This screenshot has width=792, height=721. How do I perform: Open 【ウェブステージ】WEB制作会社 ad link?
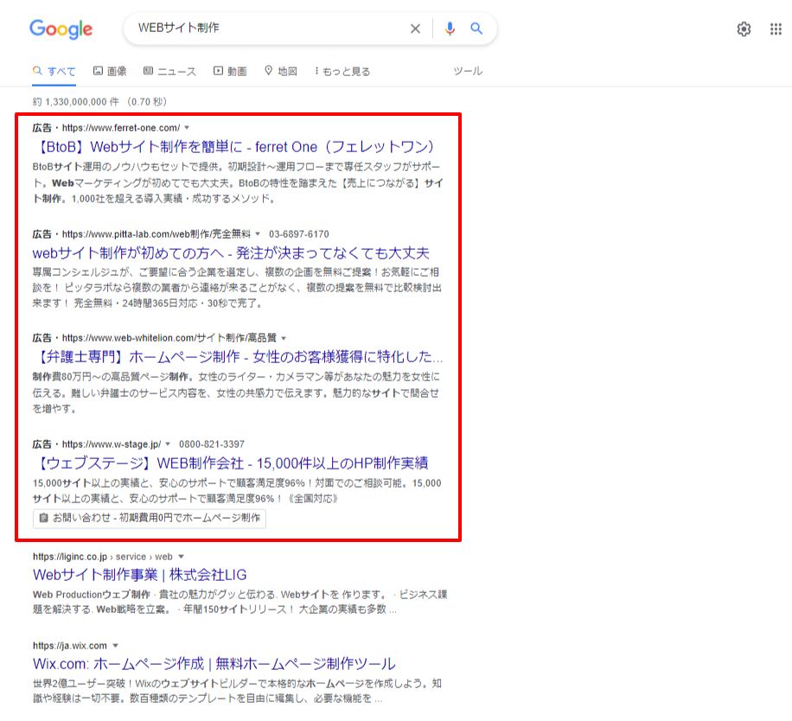pyautogui.click(x=230, y=463)
